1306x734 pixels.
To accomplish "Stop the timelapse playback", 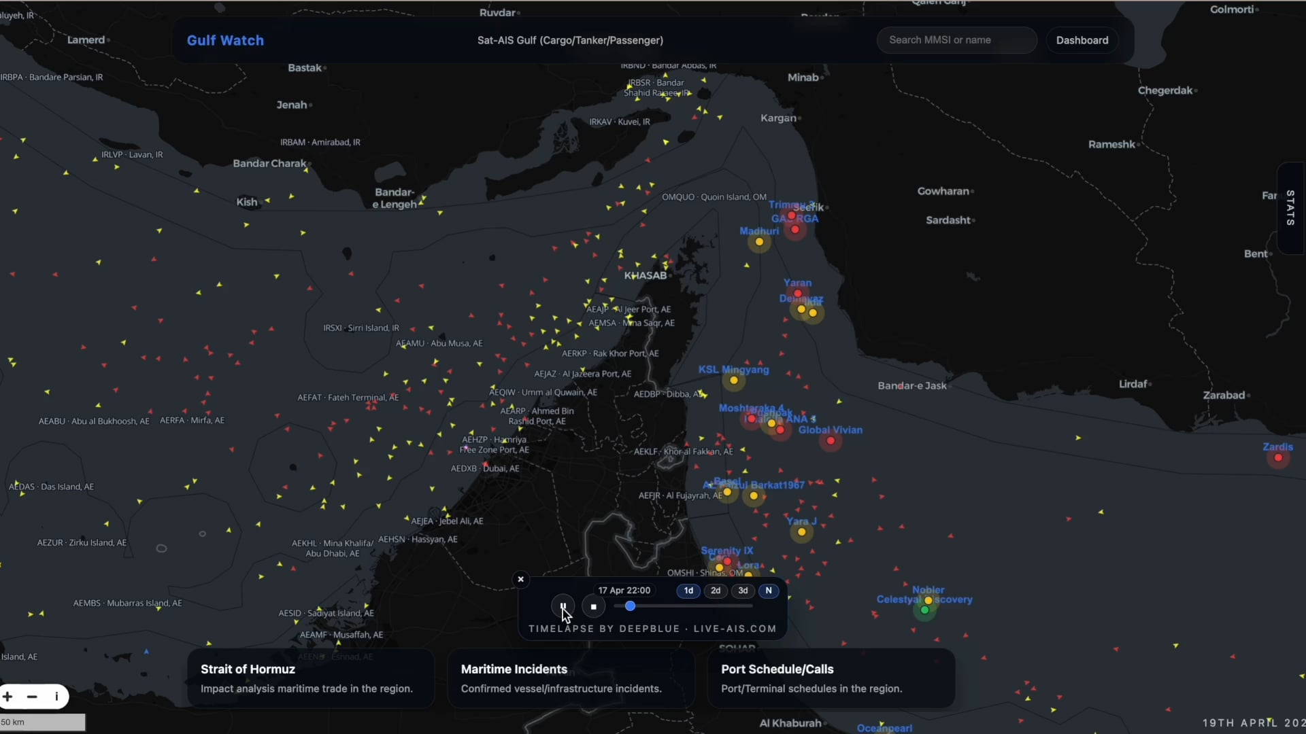I will 593,606.
